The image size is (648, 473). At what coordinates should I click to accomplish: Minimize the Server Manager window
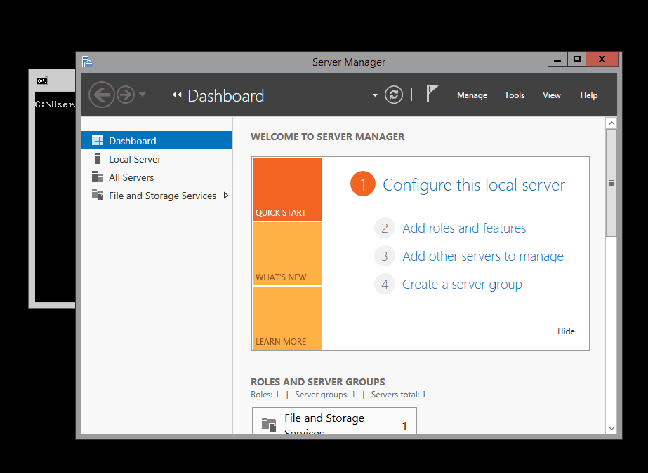click(x=557, y=60)
